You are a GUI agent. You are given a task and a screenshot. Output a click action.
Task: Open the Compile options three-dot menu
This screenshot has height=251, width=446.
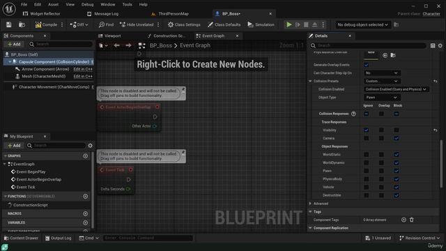(62, 25)
